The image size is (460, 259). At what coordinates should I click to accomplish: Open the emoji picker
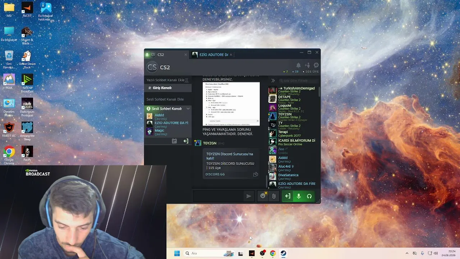click(x=263, y=196)
